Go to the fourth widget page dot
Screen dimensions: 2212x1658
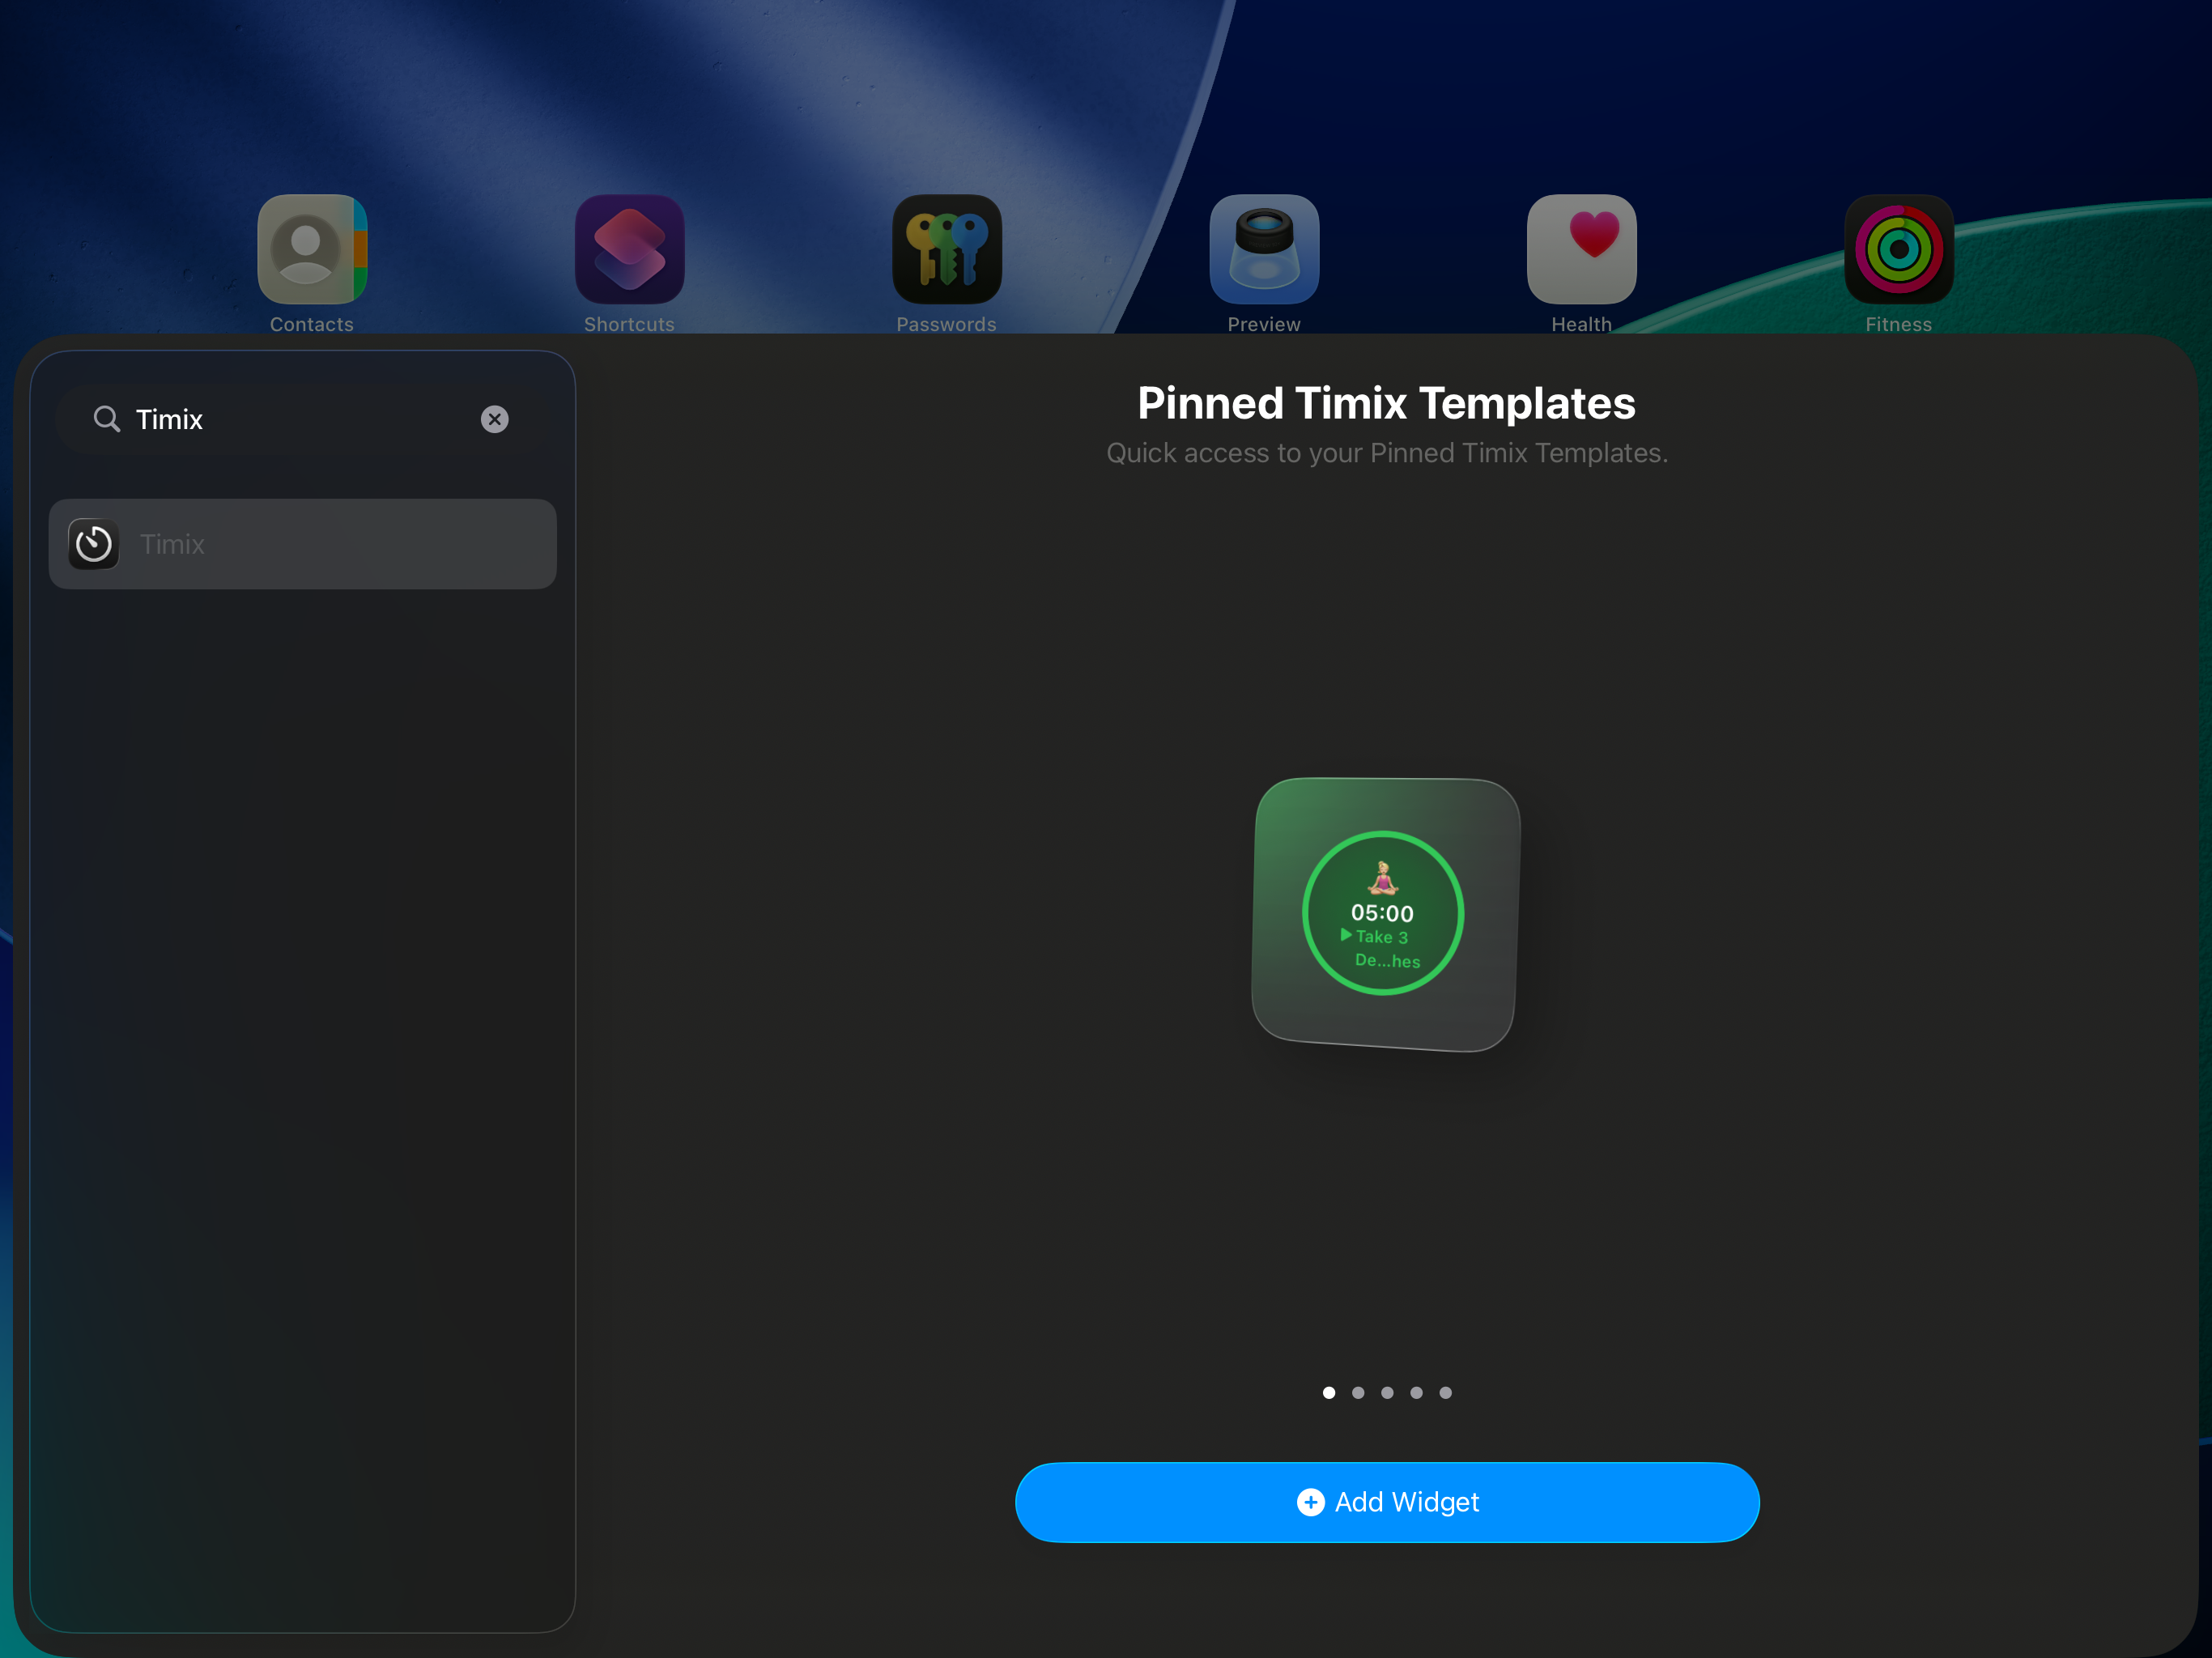tap(1416, 1392)
